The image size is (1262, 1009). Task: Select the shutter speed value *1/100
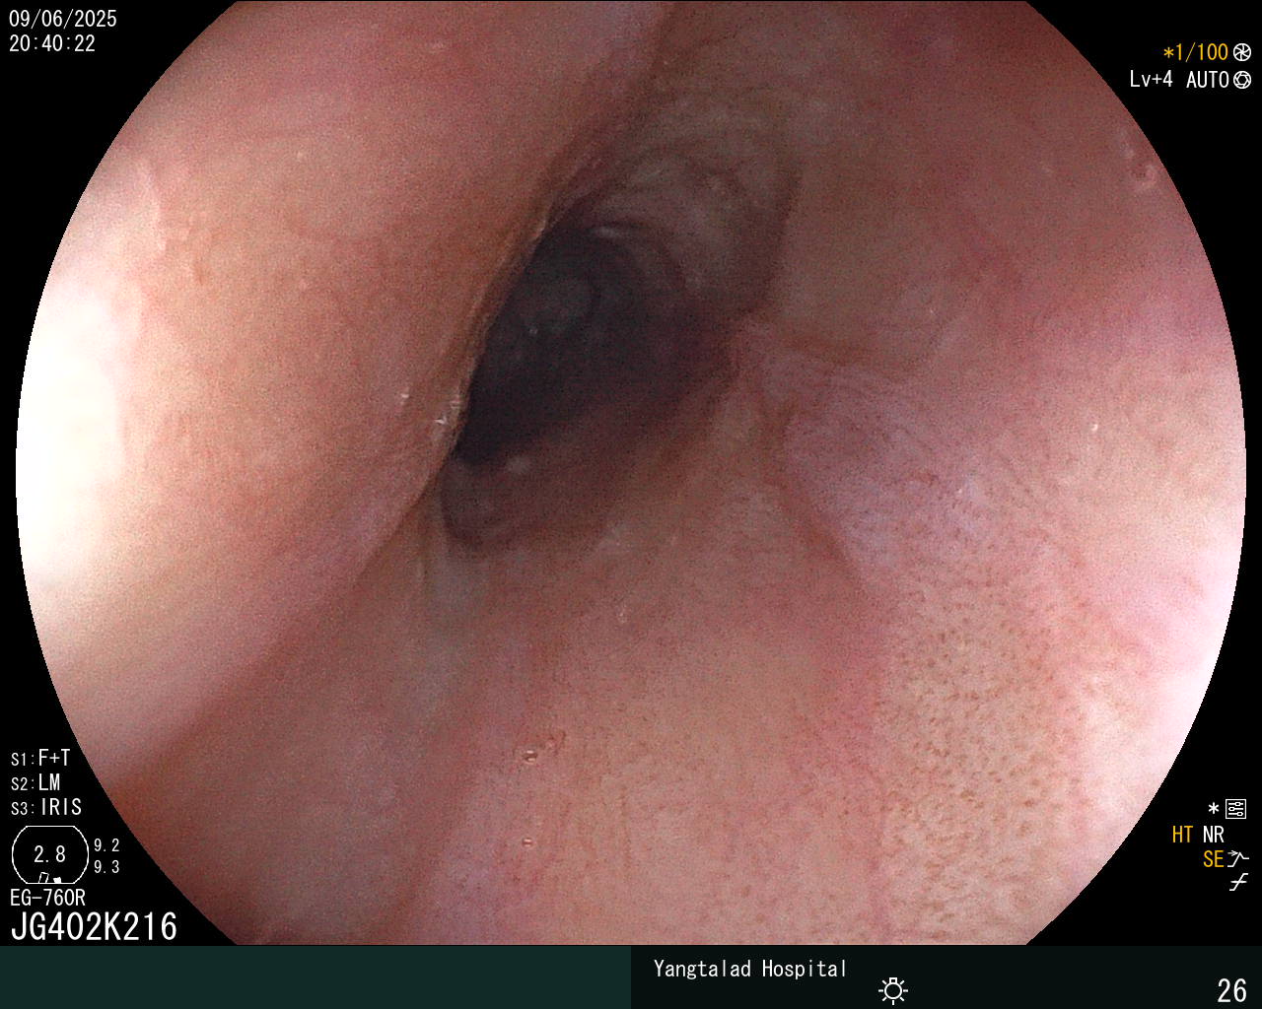pyautogui.click(x=1195, y=53)
